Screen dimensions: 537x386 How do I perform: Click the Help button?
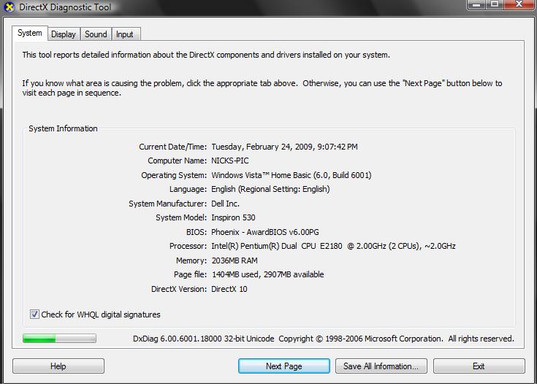[x=58, y=366]
